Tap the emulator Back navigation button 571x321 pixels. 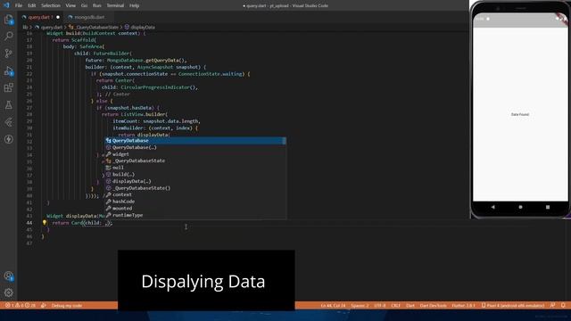(x=492, y=207)
